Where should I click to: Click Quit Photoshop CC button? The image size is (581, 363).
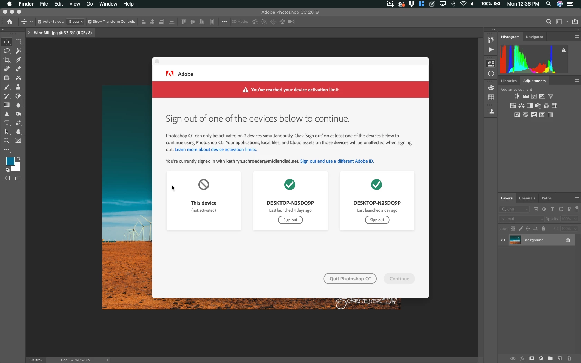click(350, 279)
